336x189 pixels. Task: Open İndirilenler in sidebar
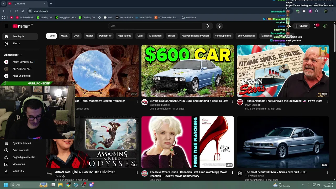pyautogui.click(x=20, y=171)
